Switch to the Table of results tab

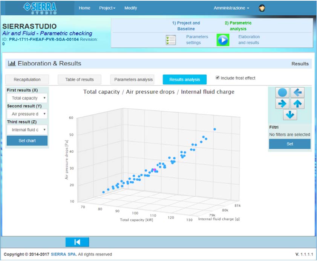80,79
